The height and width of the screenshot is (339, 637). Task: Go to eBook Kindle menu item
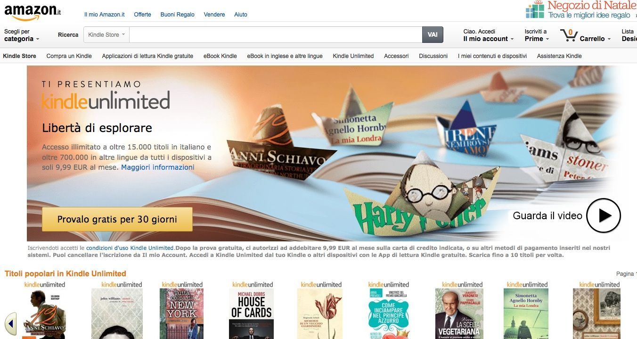pyautogui.click(x=220, y=56)
